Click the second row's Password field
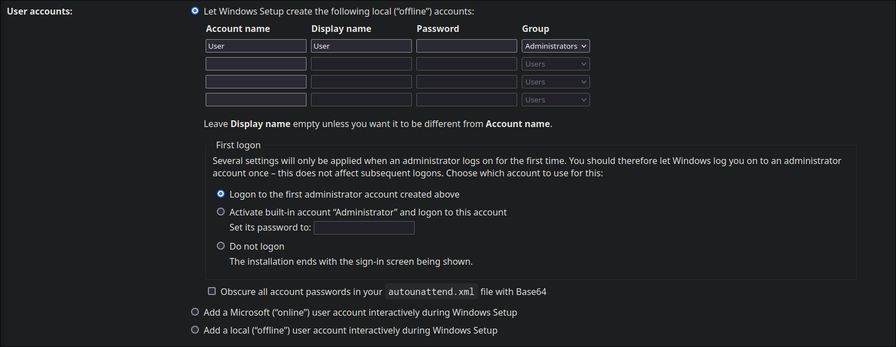This screenshot has width=896, height=347. click(x=466, y=63)
